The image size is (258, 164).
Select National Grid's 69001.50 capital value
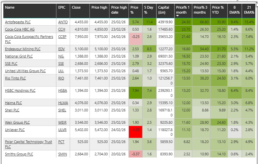point(165,56)
